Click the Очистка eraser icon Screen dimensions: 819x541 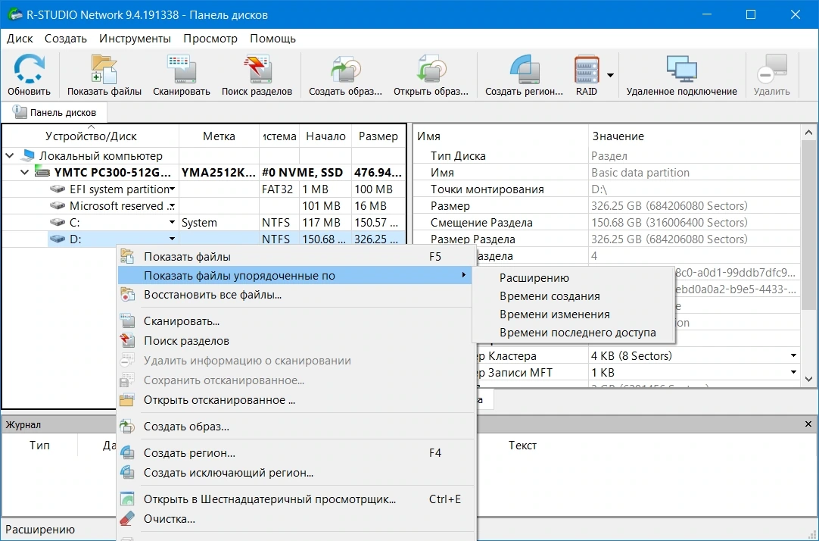coord(127,519)
